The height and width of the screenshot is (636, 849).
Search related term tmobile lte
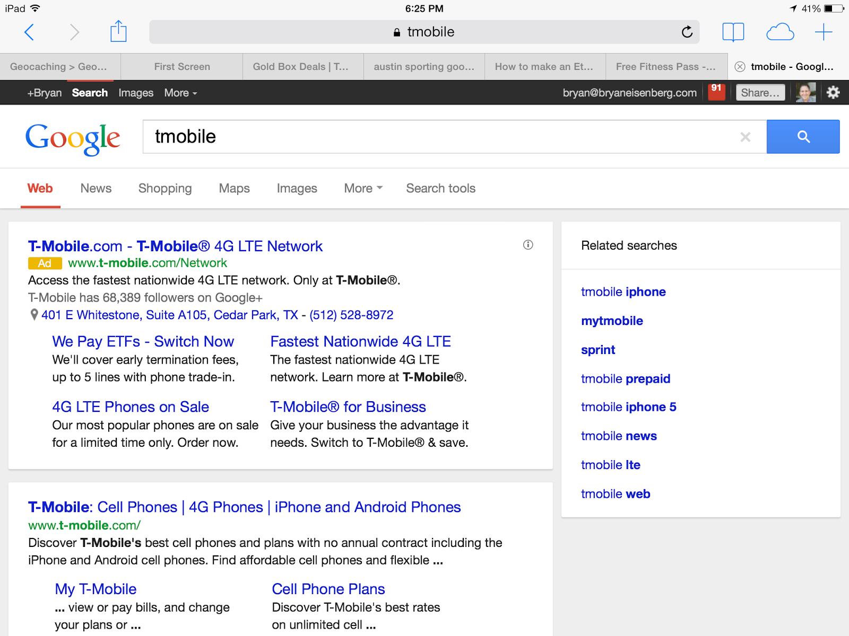[611, 465]
